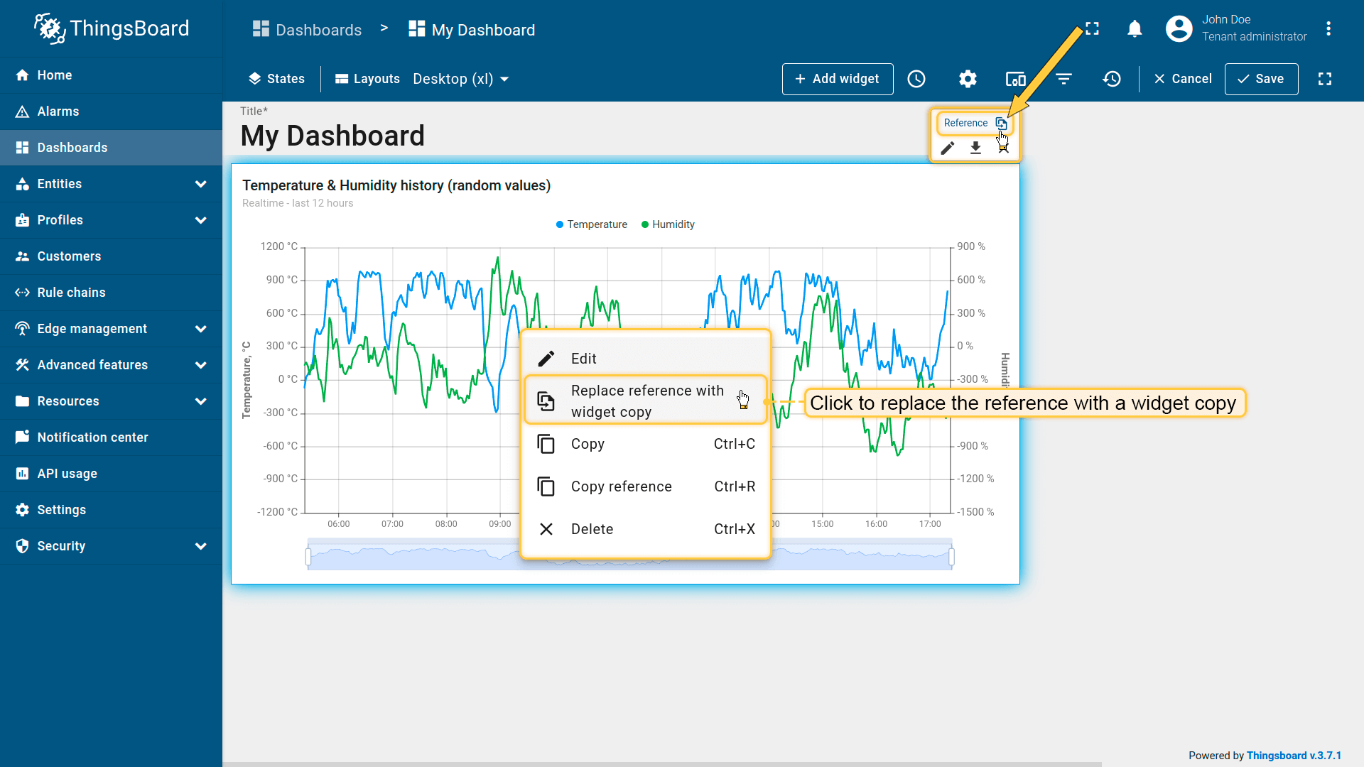The height and width of the screenshot is (767, 1364).
Task: Open version control history icon
Action: point(1112,79)
